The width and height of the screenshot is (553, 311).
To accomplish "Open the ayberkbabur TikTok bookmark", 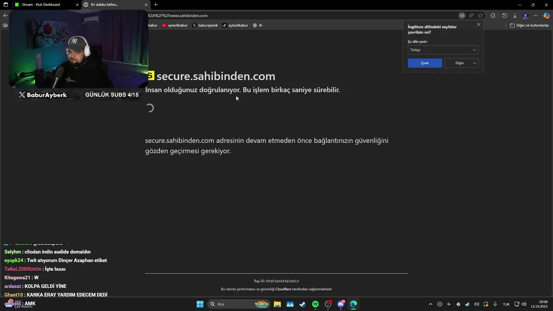I will tap(235, 25).
